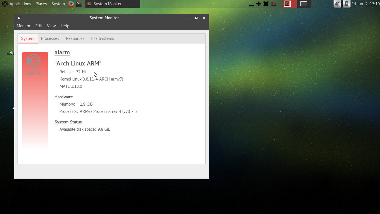
Task: Open the Help menu
Action: 65,26
